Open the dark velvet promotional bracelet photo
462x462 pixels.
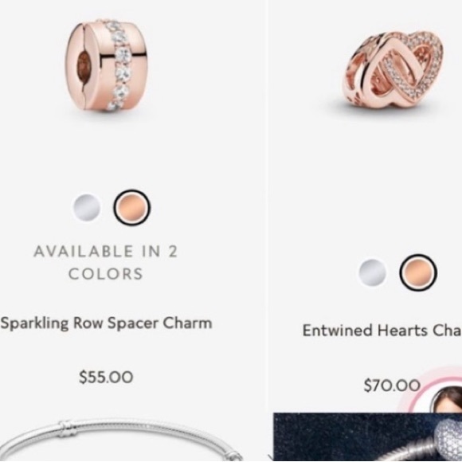point(367,437)
